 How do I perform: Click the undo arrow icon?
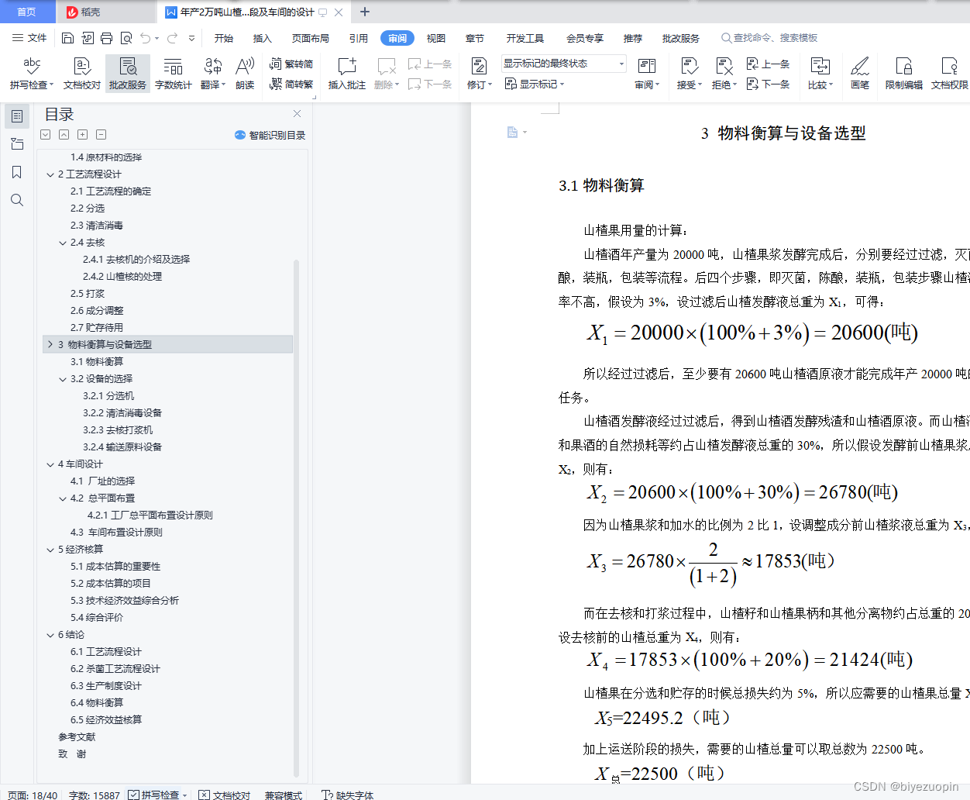click(x=145, y=38)
